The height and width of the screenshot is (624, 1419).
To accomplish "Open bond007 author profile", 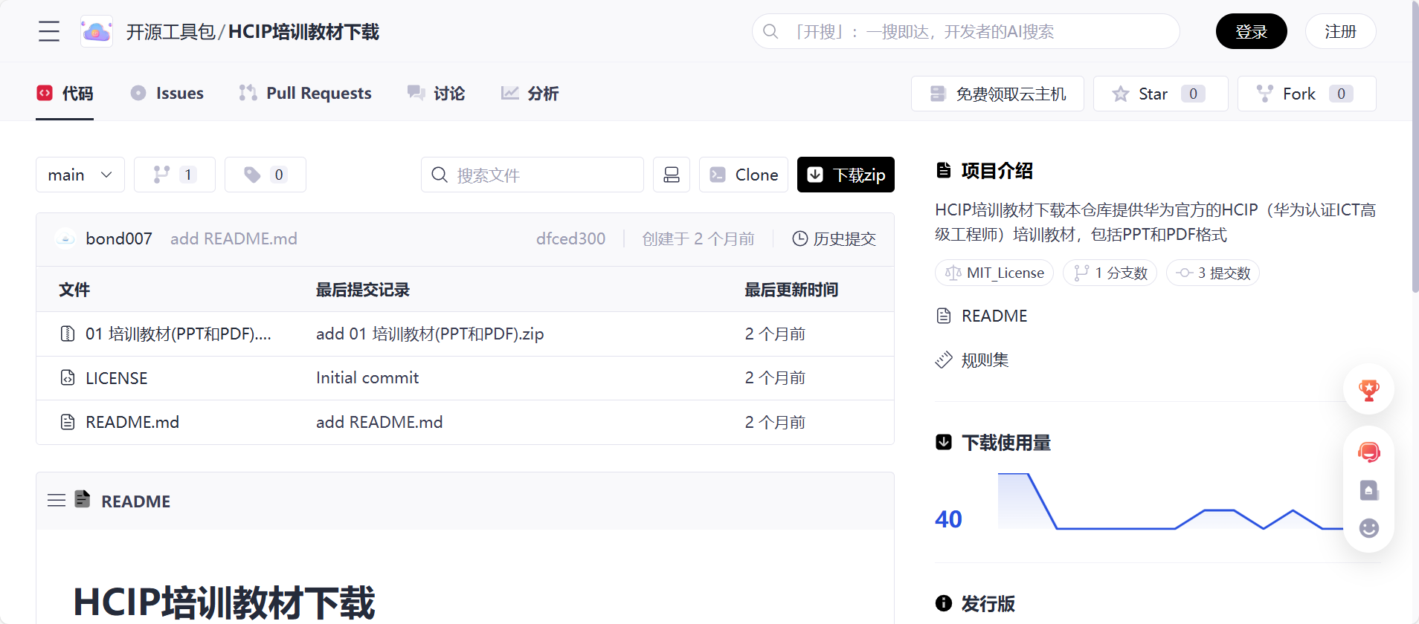I will [x=119, y=238].
